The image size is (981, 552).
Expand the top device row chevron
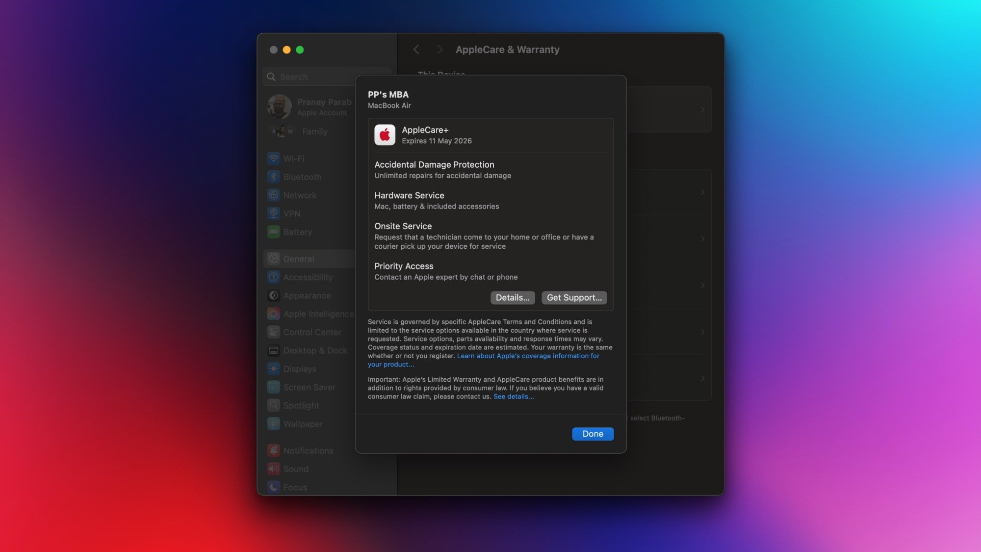click(x=702, y=109)
